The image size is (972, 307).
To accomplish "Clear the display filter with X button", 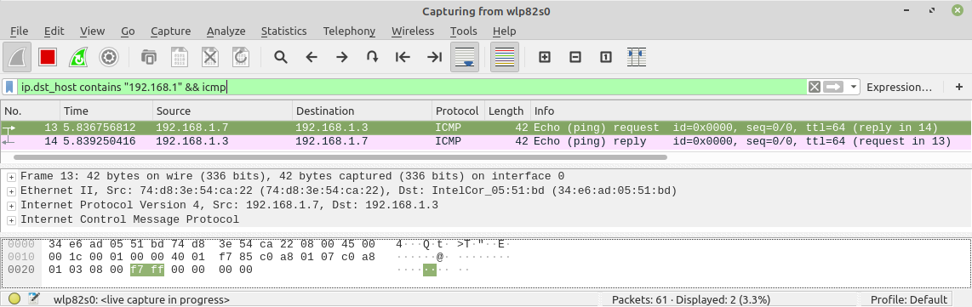I will (814, 88).
